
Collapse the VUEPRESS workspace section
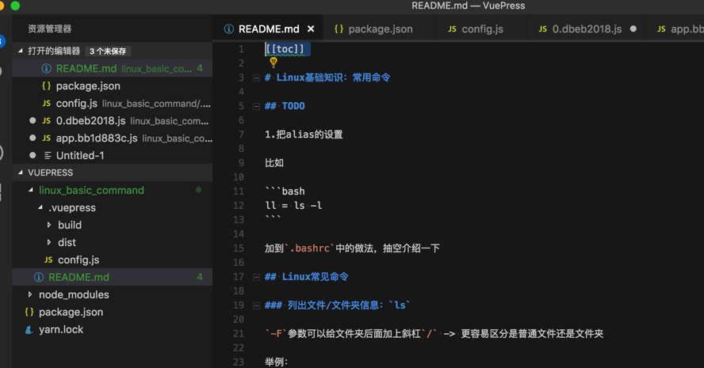coord(20,173)
